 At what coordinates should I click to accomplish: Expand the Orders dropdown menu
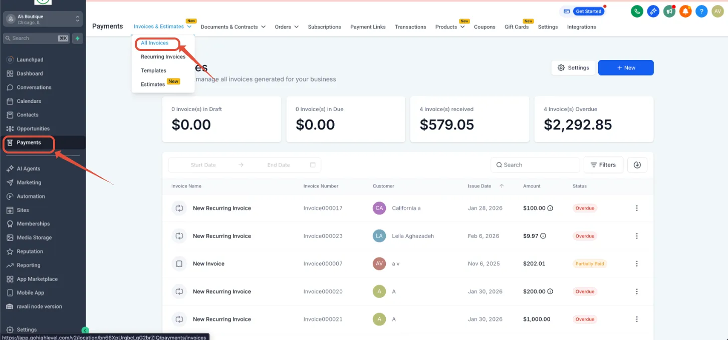click(x=287, y=27)
